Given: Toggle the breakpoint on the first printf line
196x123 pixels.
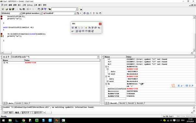Looking at the screenshot, I should [x=2, y=19].
